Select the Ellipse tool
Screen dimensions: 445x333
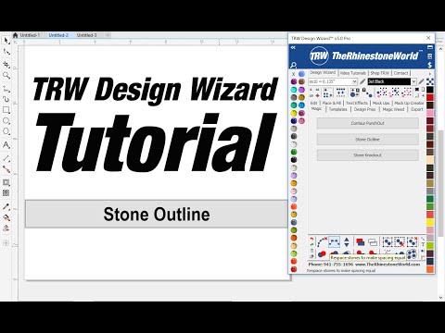coord(6,121)
